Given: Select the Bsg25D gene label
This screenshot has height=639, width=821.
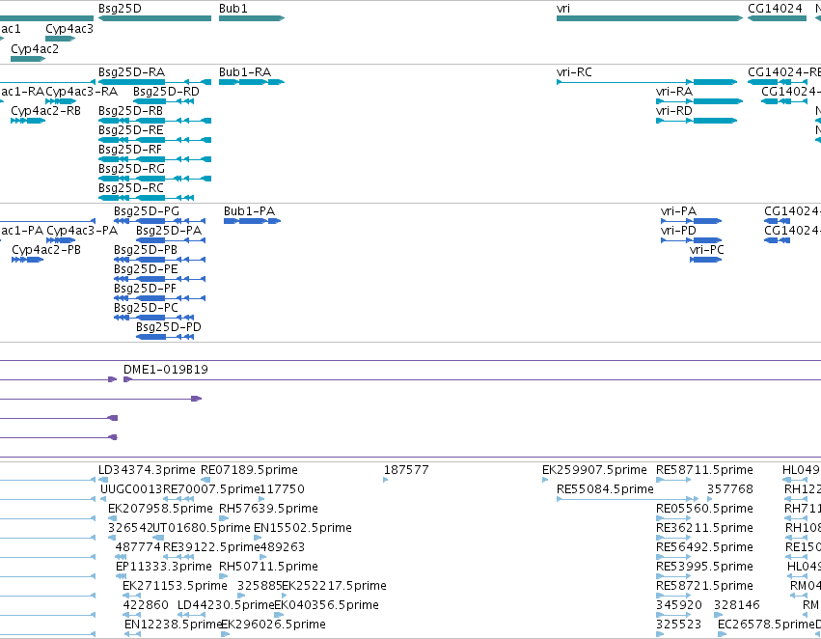Looking at the screenshot, I should pyautogui.click(x=120, y=9).
